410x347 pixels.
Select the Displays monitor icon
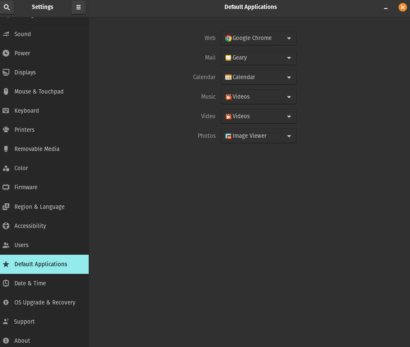[x=6, y=72]
